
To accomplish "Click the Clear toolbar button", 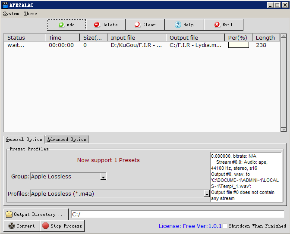I will [x=145, y=25].
